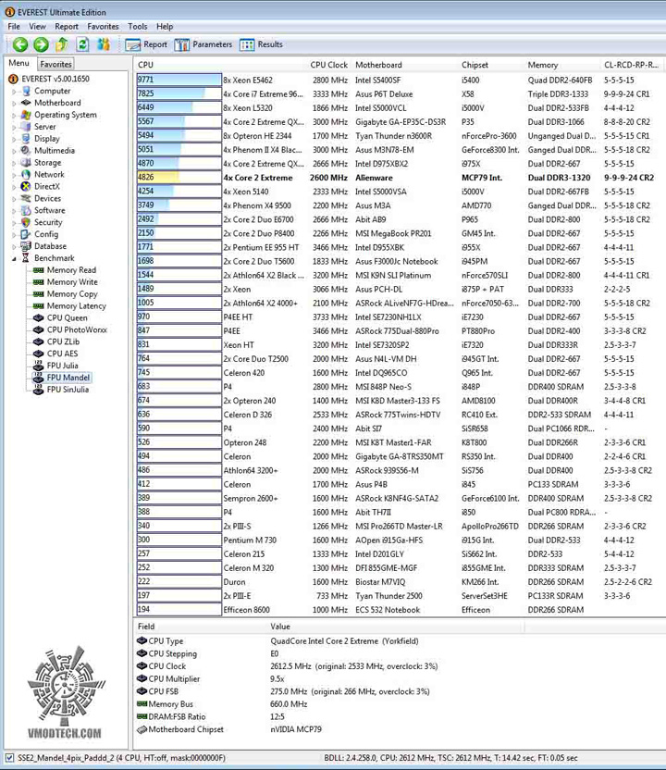This screenshot has width=666, height=770.
Task: Select Memory Read benchmark
Action: 71,270
